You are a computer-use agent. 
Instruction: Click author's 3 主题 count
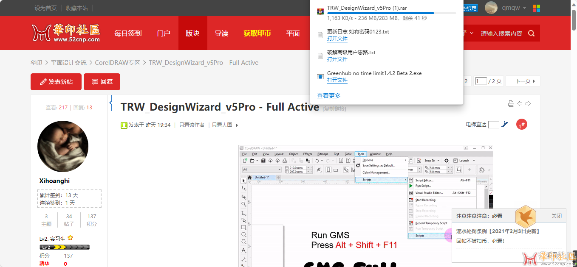tap(46, 220)
